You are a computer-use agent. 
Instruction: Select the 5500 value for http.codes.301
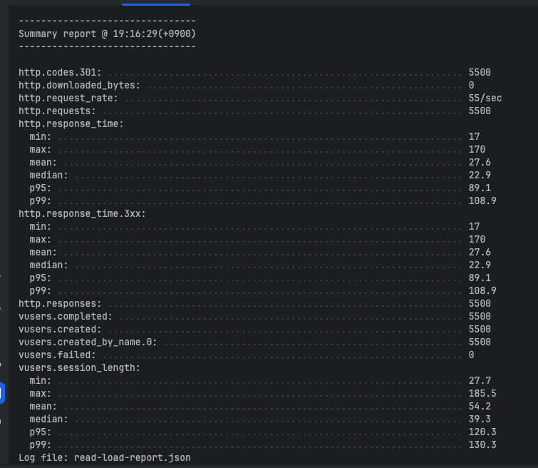[x=480, y=73]
